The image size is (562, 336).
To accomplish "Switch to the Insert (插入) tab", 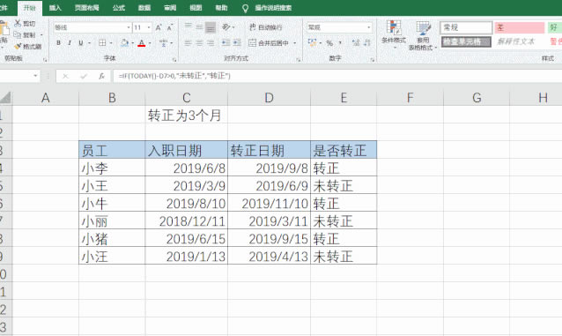I will [55, 8].
